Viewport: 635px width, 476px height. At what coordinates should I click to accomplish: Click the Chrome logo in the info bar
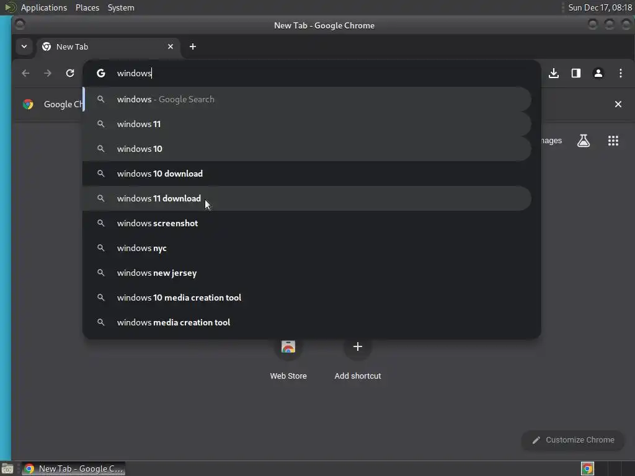pyautogui.click(x=28, y=104)
